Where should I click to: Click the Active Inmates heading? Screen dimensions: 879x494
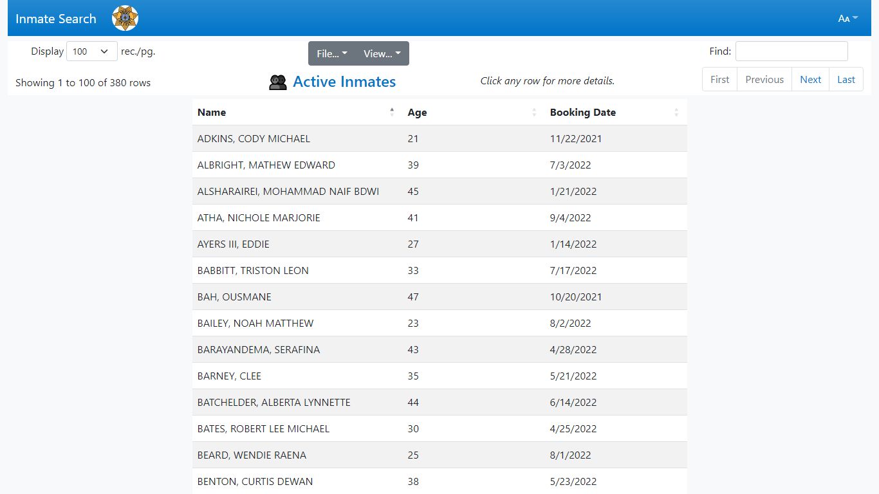click(x=344, y=82)
